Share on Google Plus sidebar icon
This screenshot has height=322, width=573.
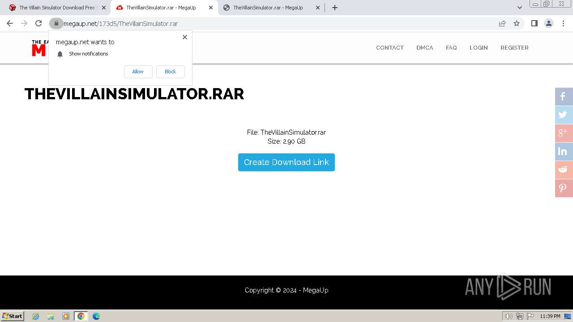click(x=563, y=133)
